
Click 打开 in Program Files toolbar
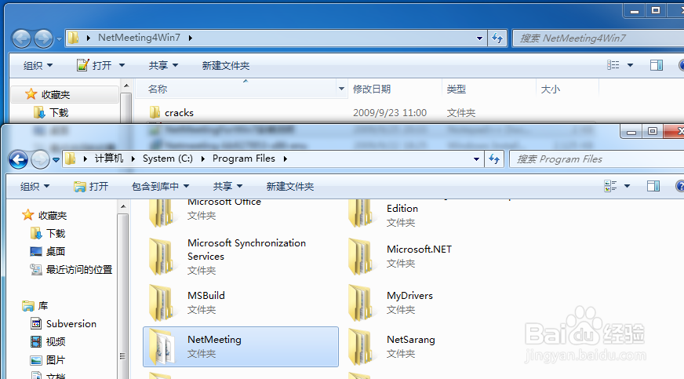pyautogui.click(x=91, y=187)
